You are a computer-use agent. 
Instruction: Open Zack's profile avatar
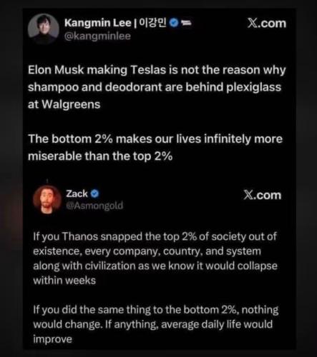point(47,200)
